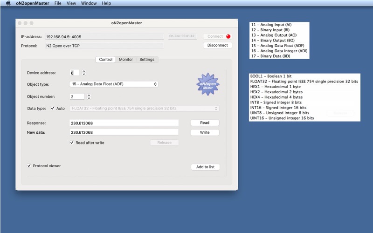Select 16 – Analog Data Integer (ADI) entry
This screenshot has height=233, width=373.
click(279, 51)
